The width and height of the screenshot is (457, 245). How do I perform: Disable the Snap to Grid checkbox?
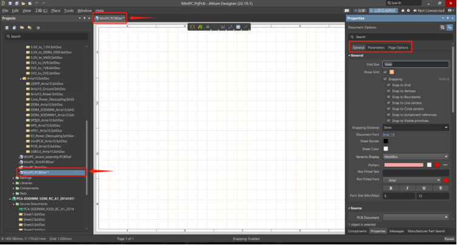pyautogui.click(x=388, y=85)
